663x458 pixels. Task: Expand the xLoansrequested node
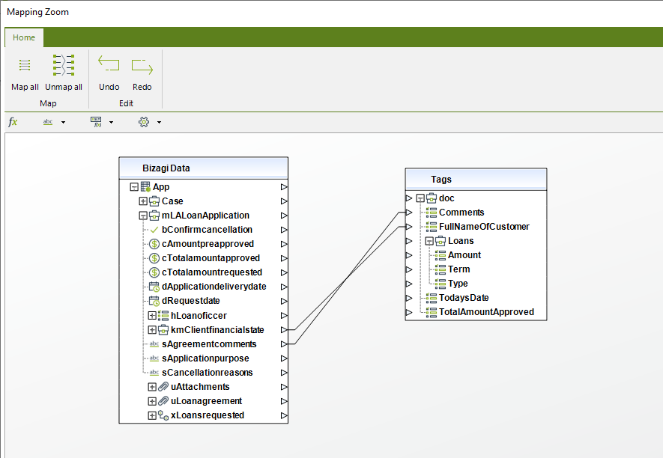pyautogui.click(x=152, y=416)
